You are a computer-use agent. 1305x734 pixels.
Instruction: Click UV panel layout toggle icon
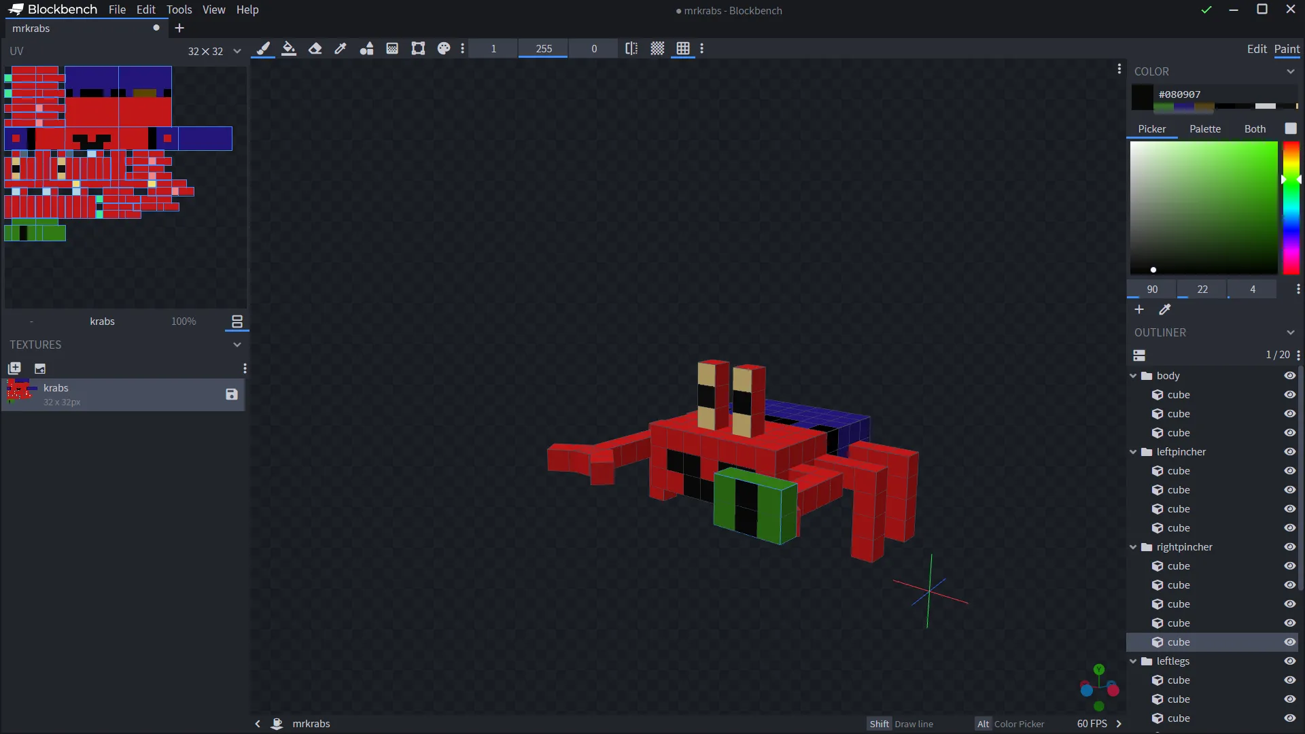[237, 321]
